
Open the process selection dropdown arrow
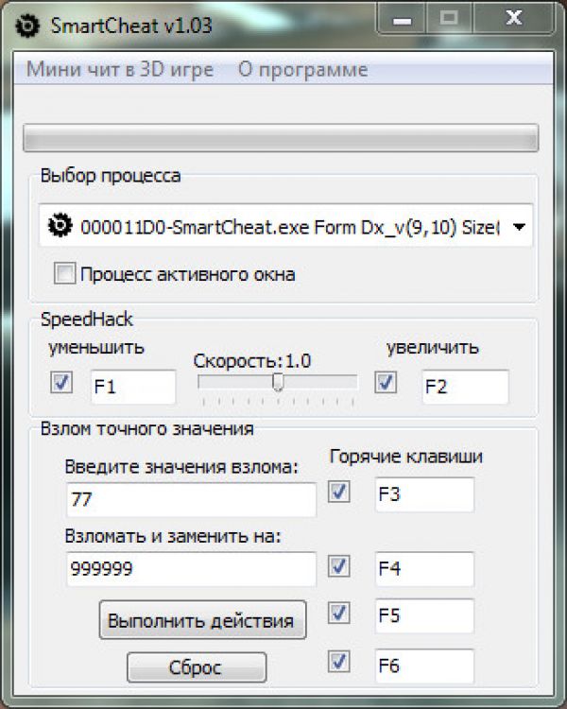tap(519, 227)
